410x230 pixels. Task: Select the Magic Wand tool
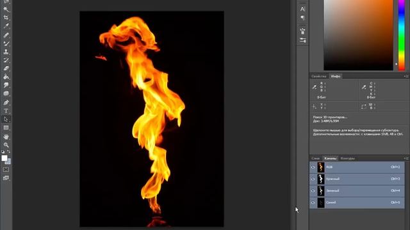pos(6,10)
